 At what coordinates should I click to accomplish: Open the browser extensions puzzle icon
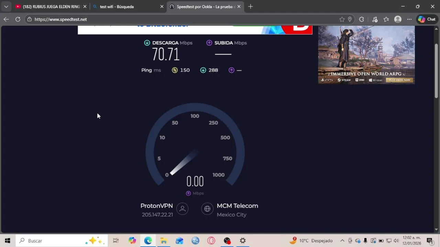coord(362,19)
